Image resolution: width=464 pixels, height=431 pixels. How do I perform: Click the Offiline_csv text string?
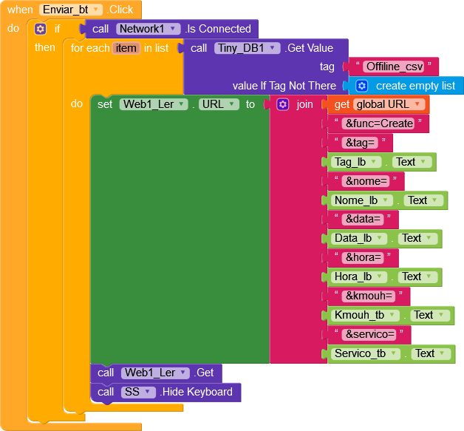pos(394,67)
